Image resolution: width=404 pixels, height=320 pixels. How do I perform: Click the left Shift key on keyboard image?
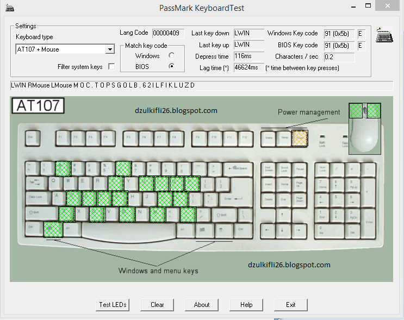tap(42, 214)
